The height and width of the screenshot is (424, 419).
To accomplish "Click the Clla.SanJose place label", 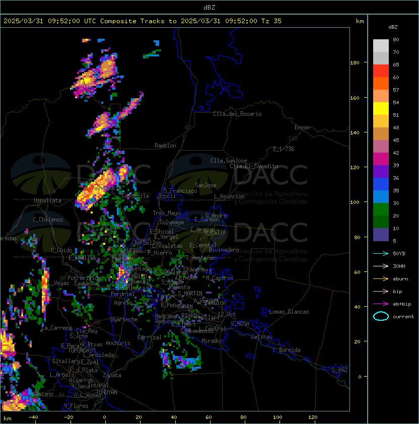I will 229,161.
